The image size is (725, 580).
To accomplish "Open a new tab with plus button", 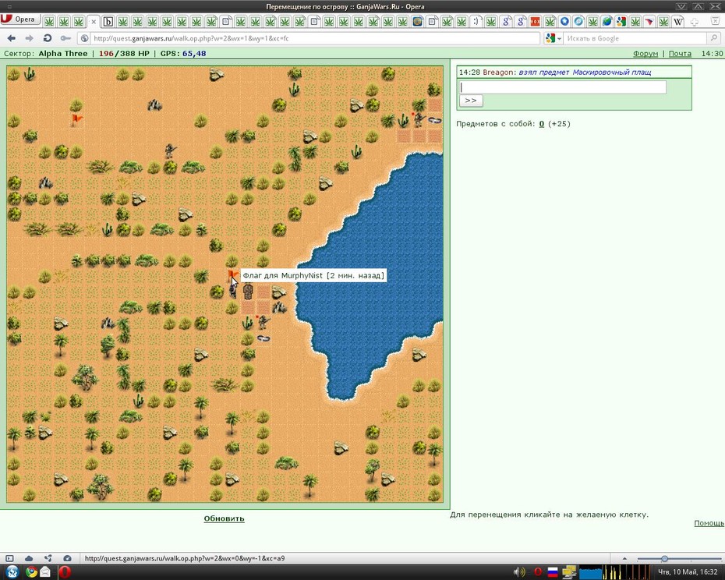I will click(694, 22).
